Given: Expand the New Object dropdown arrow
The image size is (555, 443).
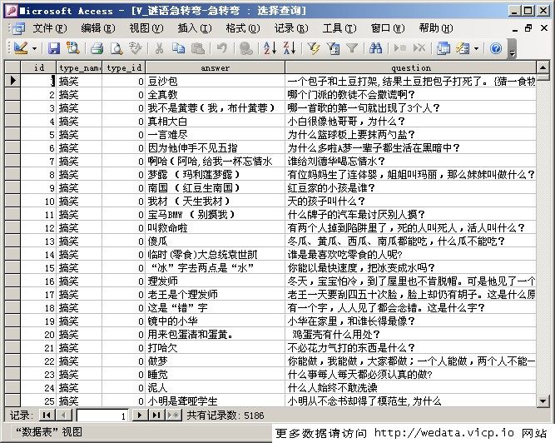Looking at the screenshot, I should 476,48.
